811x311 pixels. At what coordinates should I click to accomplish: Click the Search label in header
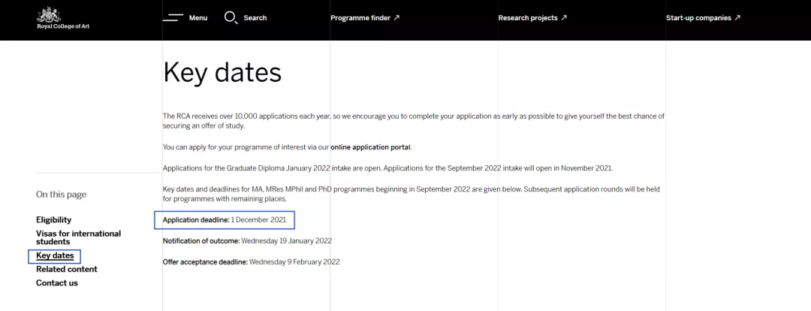point(255,17)
